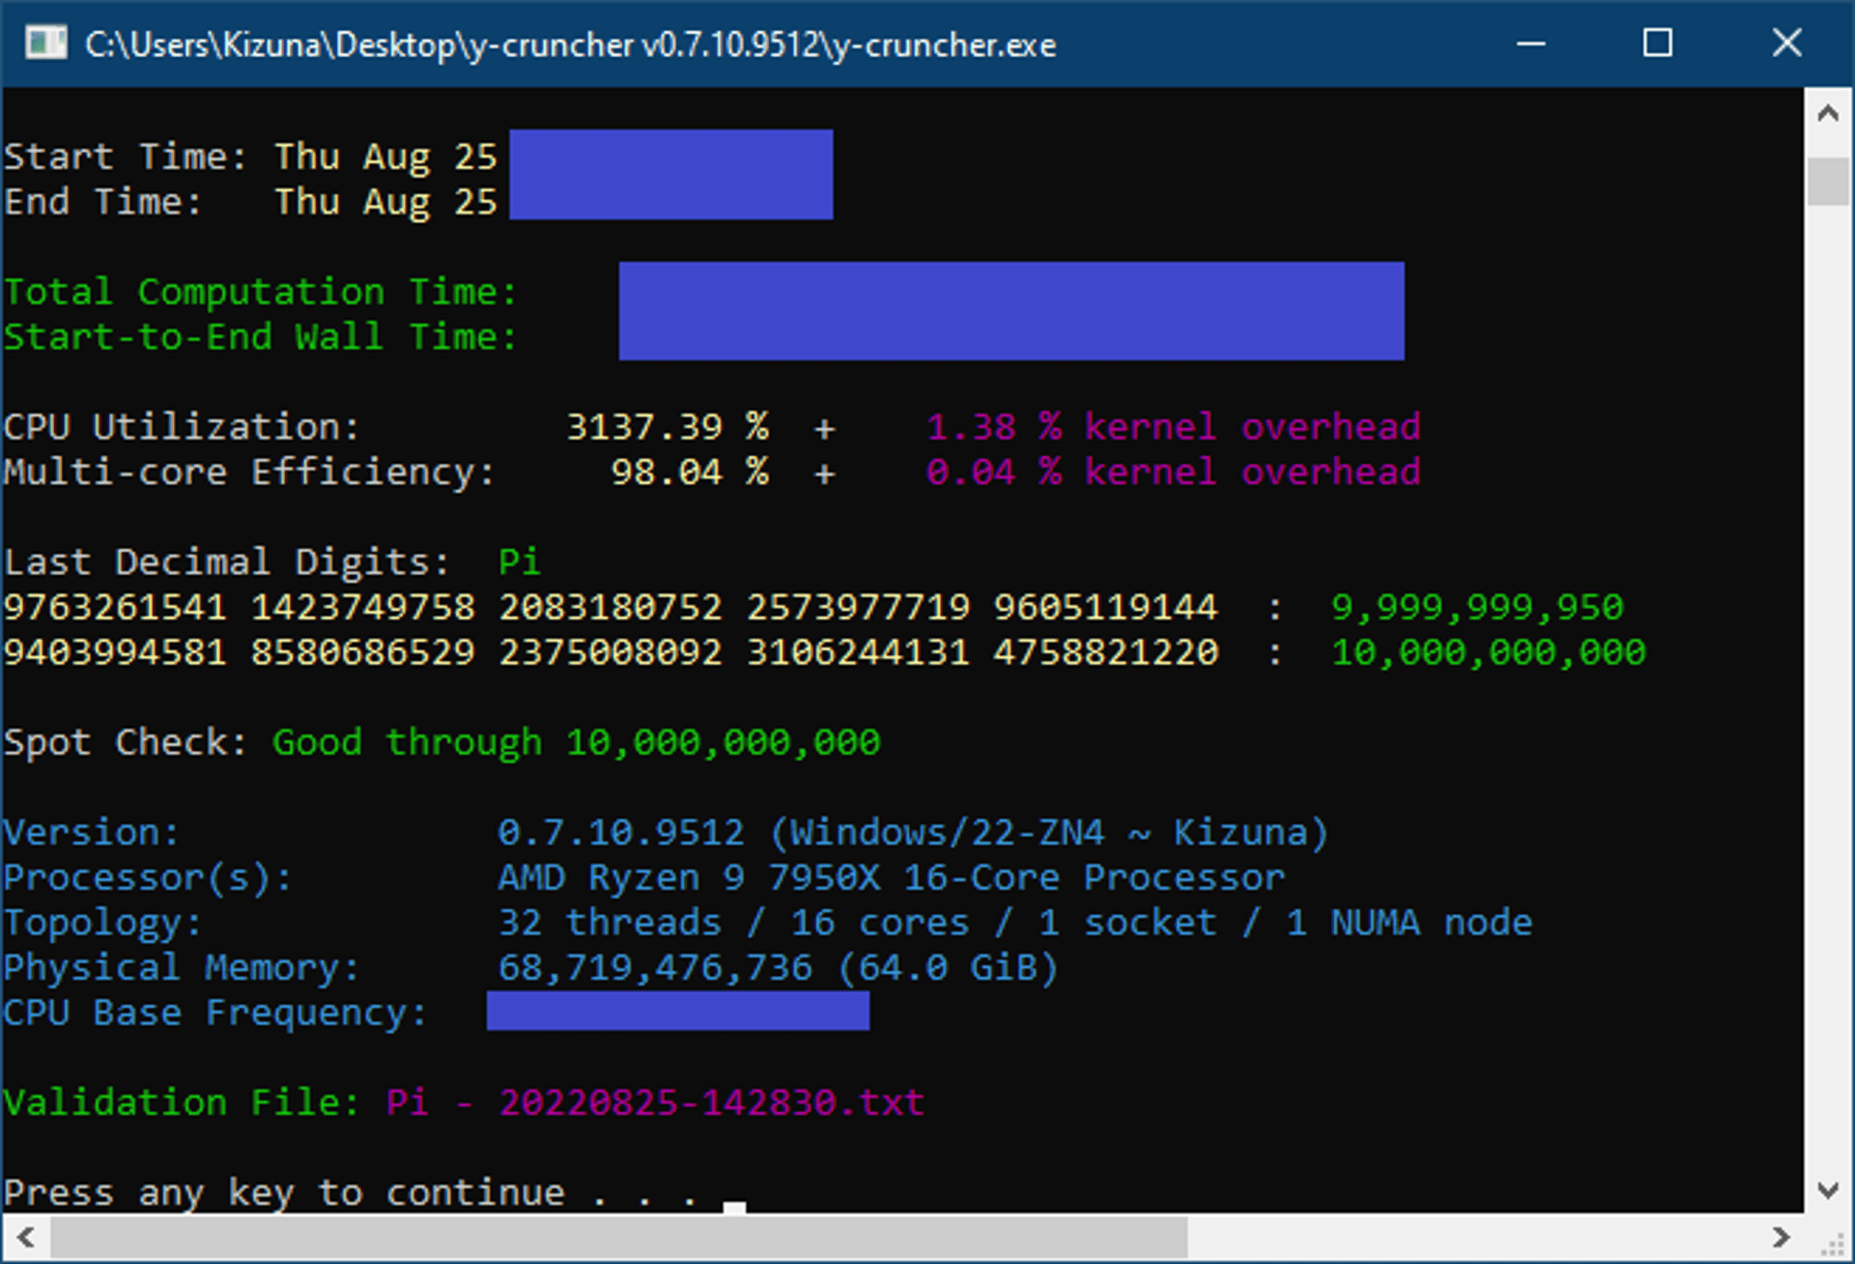1855x1264 pixels.
Task: Click the scroll-left arrow on horizontal scrollbar
Action: [24, 1238]
